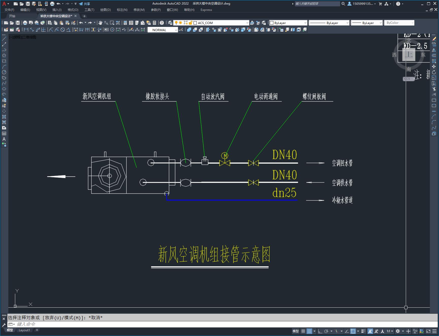Add a new drawing tab with plus
This screenshot has height=336, width=439.
84,16
